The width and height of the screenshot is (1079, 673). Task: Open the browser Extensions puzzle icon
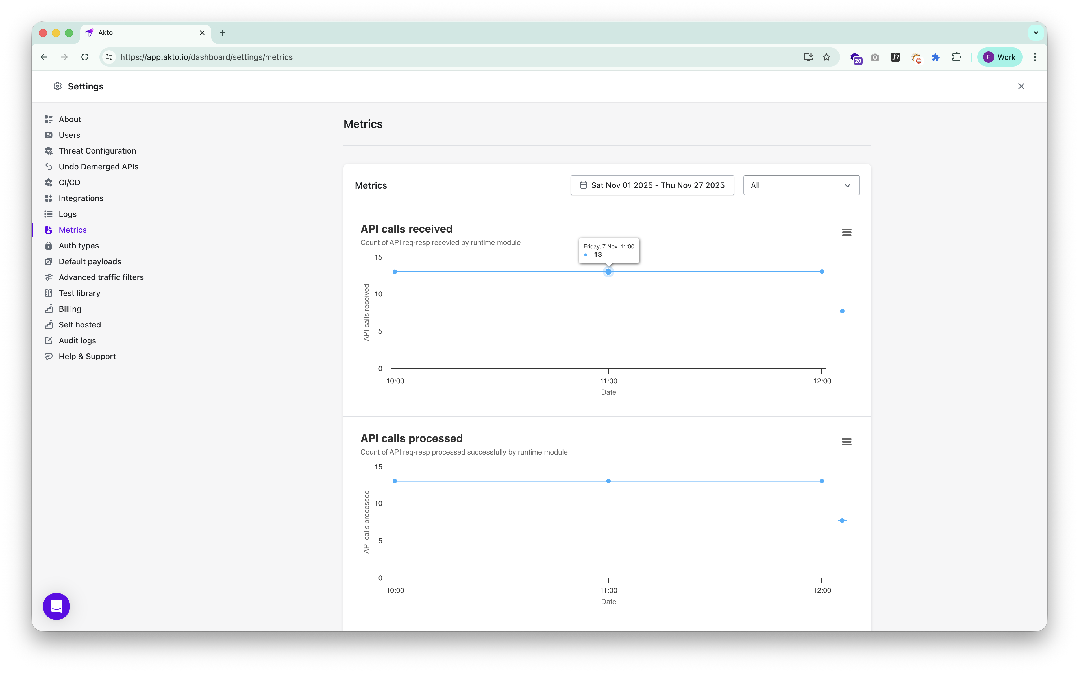click(956, 57)
